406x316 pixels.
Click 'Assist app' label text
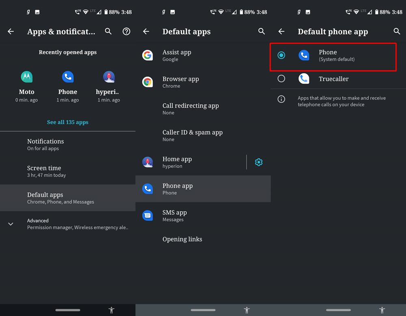[177, 52]
